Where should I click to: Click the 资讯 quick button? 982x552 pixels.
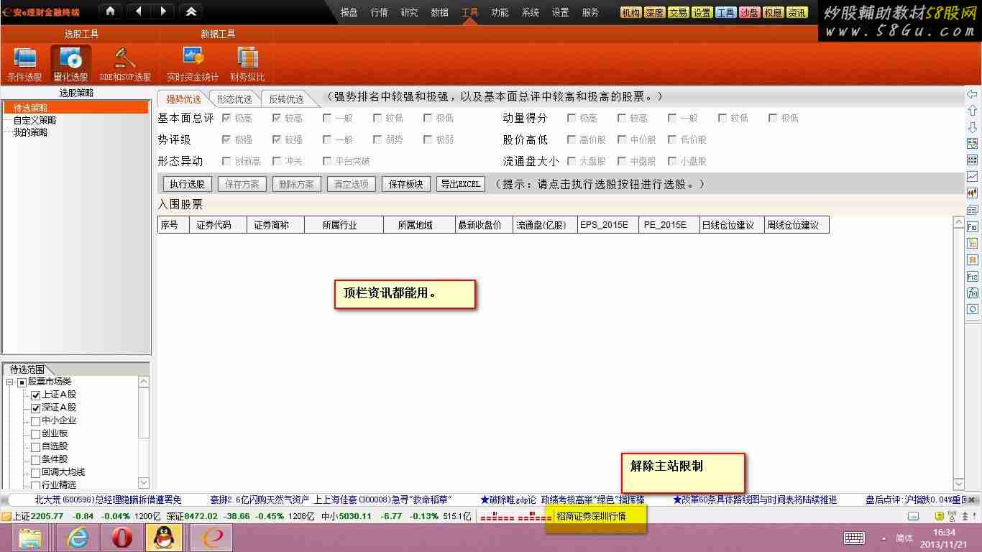point(797,13)
